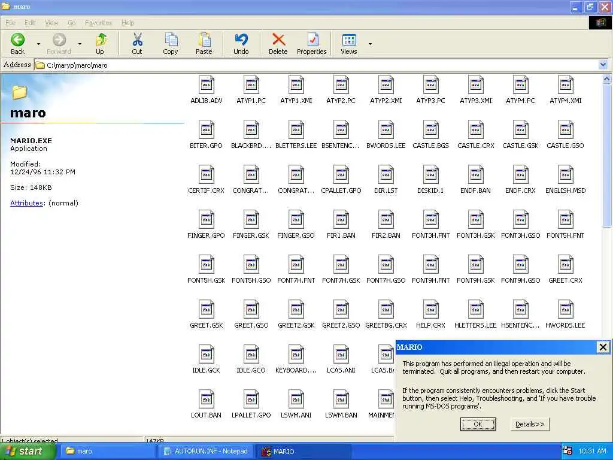Switch to MARIO taskbar button

(x=305, y=452)
